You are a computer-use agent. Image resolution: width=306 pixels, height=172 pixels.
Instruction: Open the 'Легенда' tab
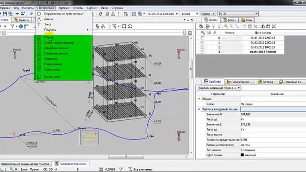pyautogui.click(x=266, y=82)
